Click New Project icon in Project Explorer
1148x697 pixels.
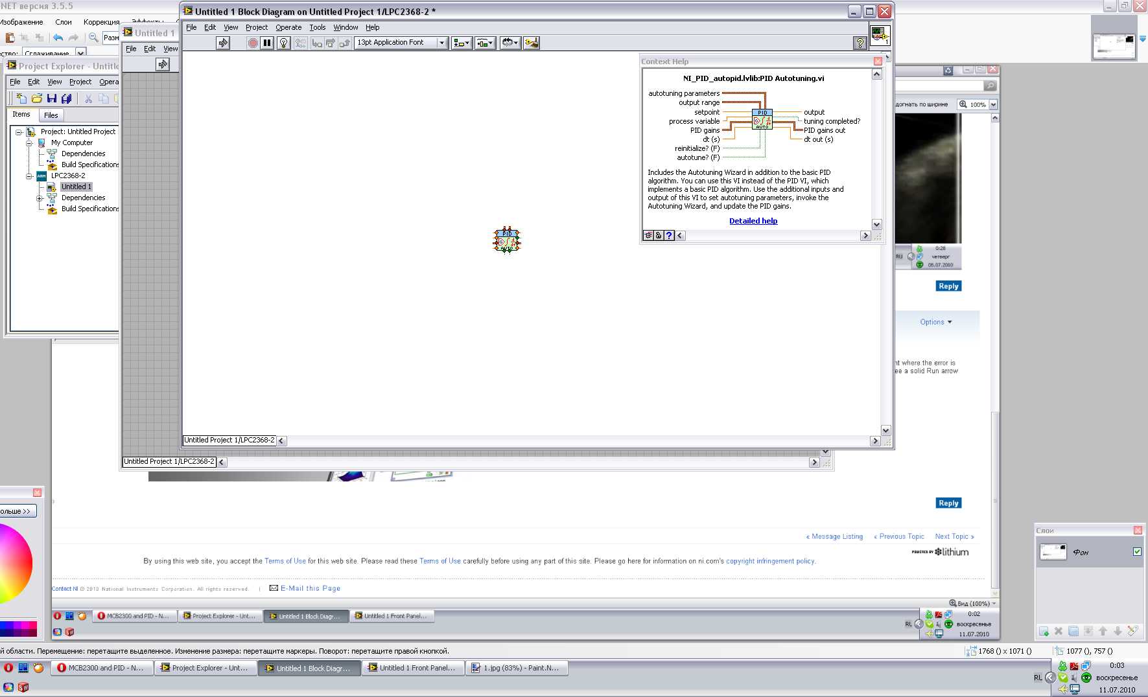click(x=21, y=98)
